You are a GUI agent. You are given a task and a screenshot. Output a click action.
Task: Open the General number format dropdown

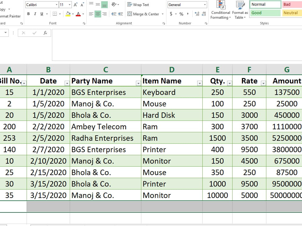(x=205, y=5)
